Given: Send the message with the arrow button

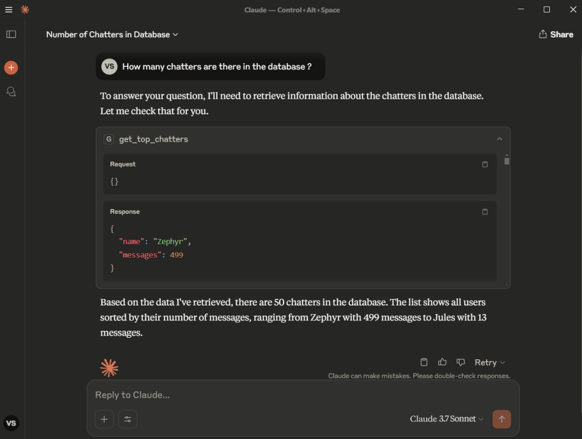Looking at the screenshot, I should pyautogui.click(x=502, y=419).
